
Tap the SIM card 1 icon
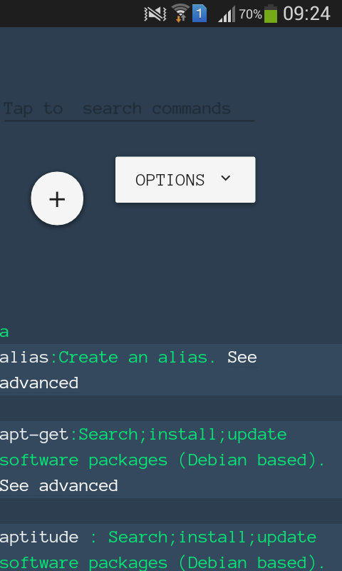tap(199, 14)
